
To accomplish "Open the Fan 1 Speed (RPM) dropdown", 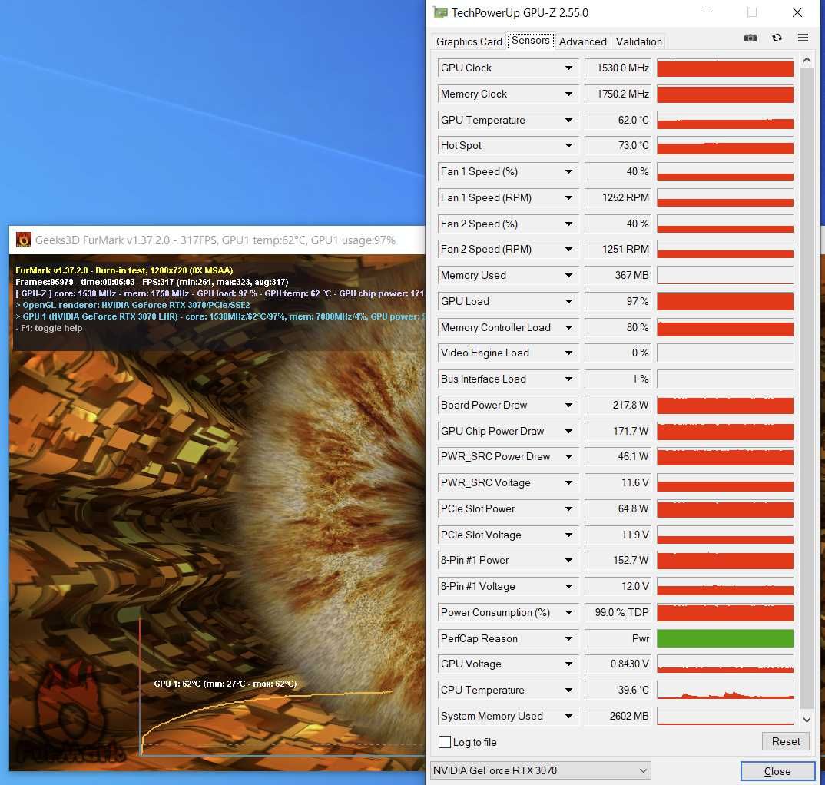I will 568,198.
